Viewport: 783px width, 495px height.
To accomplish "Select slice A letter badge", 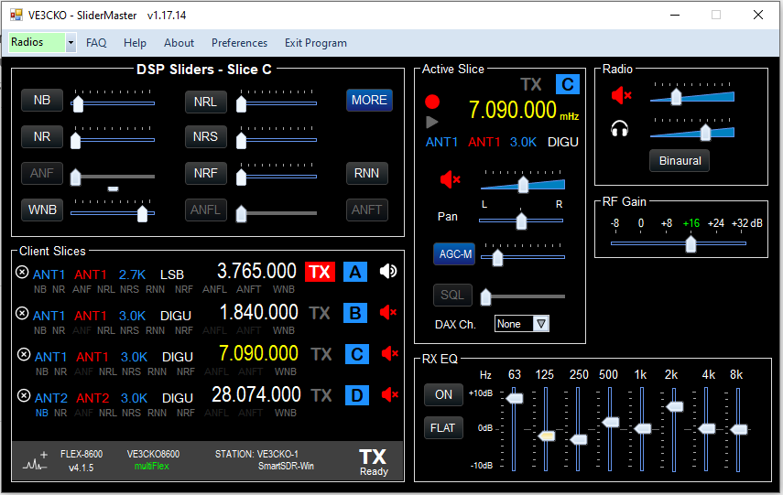I will click(x=355, y=272).
